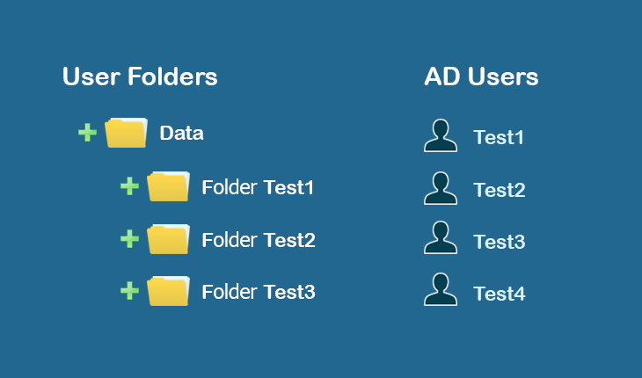The width and height of the screenshot is (642, 378).
Task: Click the Data folder label
Action: (x=181, y=134)
